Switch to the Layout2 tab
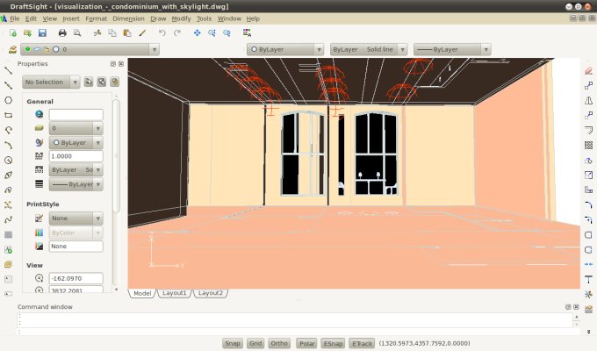 coord(210,293)
